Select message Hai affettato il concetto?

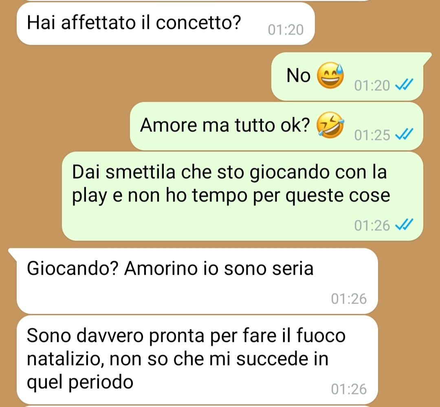point(165,24)
